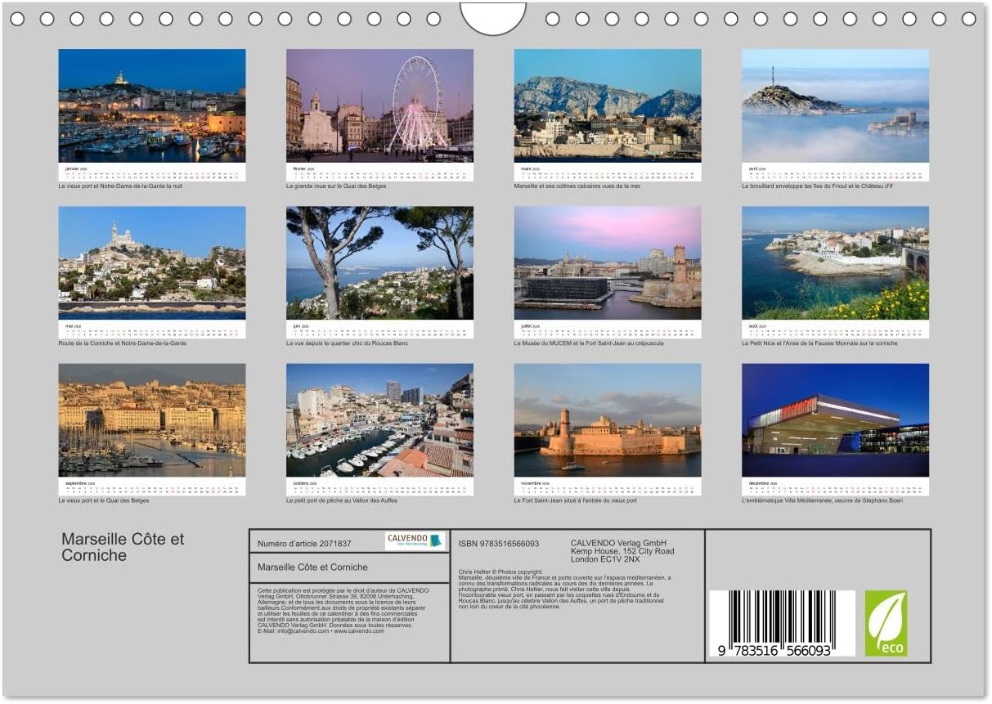Image resolution: width=992 pixels, height=704 pixels.
Task: Select the July MUCEM at dusk photo
Action: 608,262
